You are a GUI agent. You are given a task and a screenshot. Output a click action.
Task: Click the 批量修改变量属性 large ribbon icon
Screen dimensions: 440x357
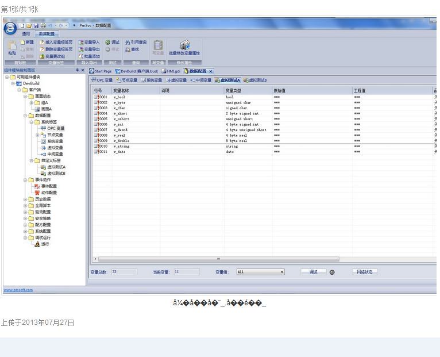184,45
